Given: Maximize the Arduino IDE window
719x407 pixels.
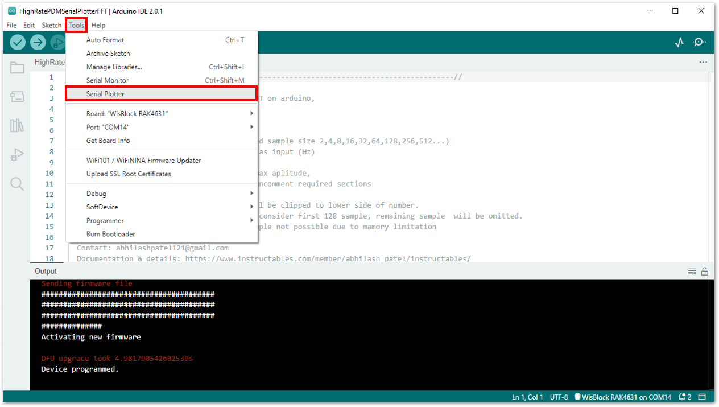Looking at the screenshot, I should [675, 11].
